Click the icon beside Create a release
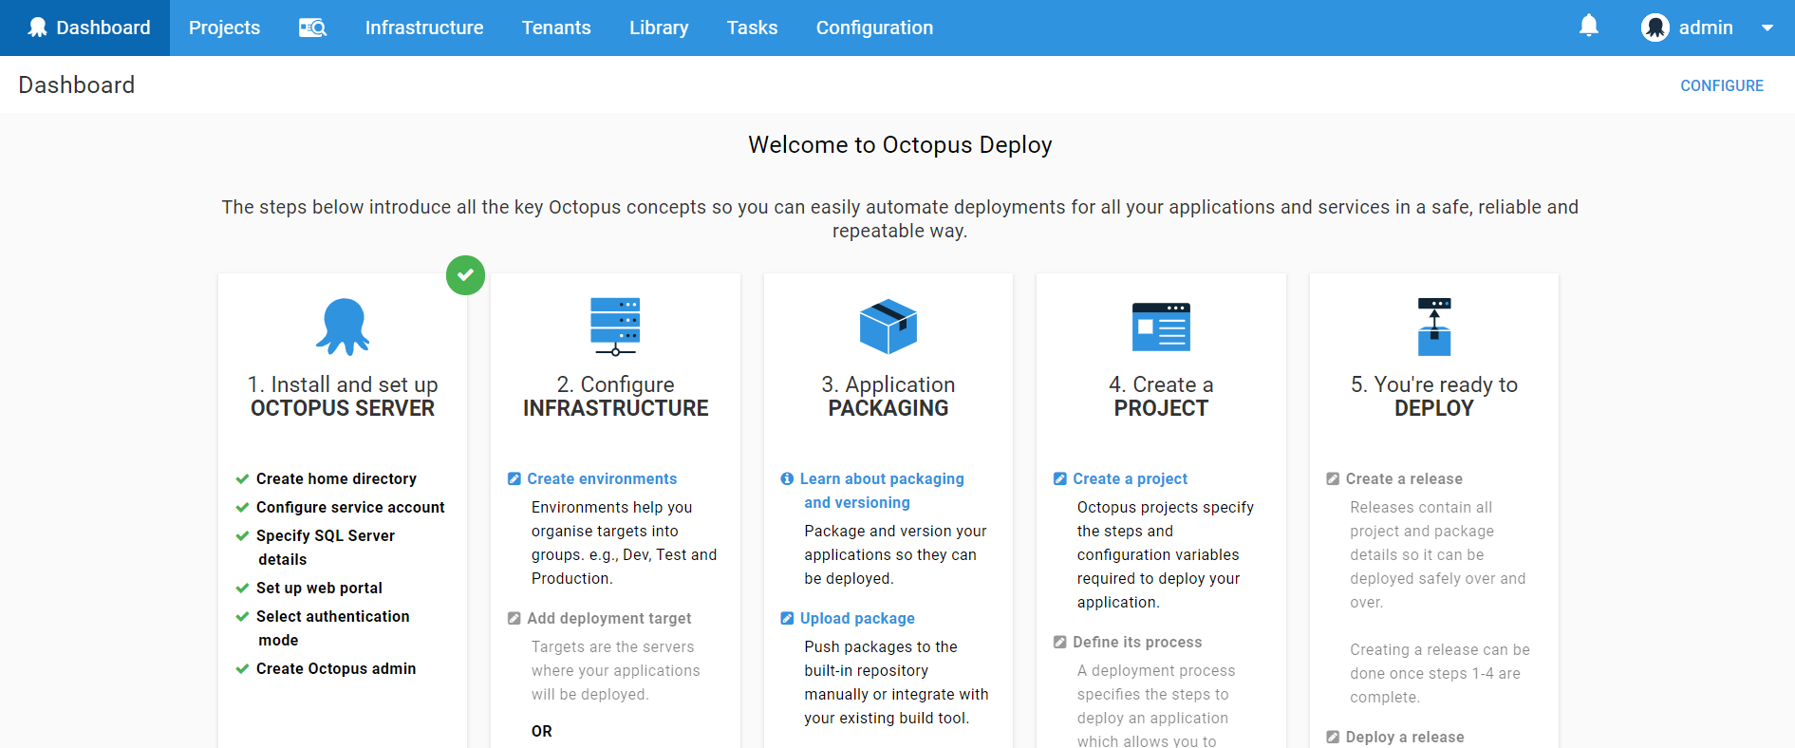 tap(1333, 479)
